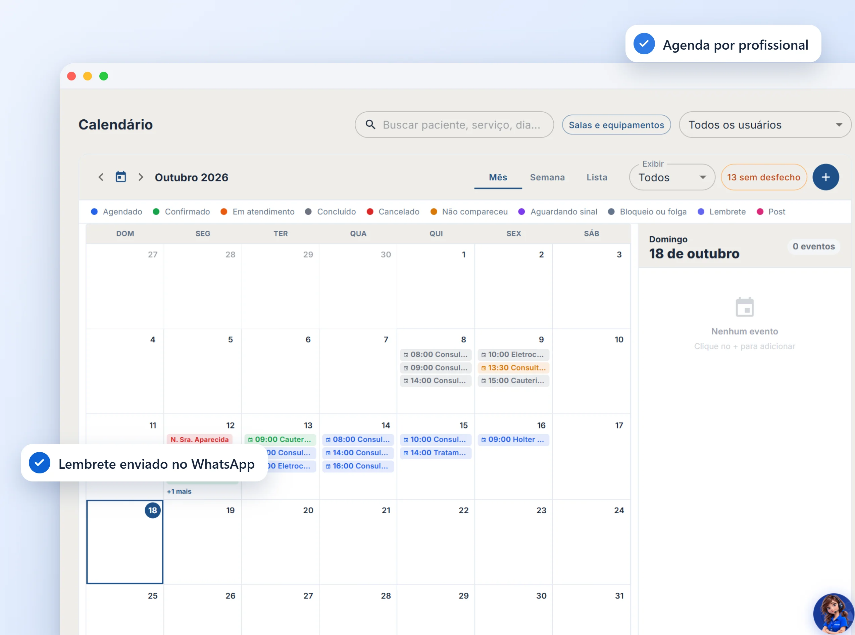Open the assistant avatar chat bubble
The image size is (855, 635).
[834, 614]
